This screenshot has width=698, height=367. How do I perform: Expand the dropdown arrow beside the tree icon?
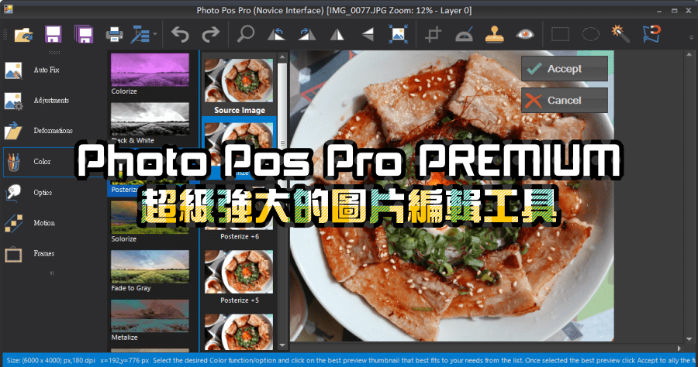[155, 34]
